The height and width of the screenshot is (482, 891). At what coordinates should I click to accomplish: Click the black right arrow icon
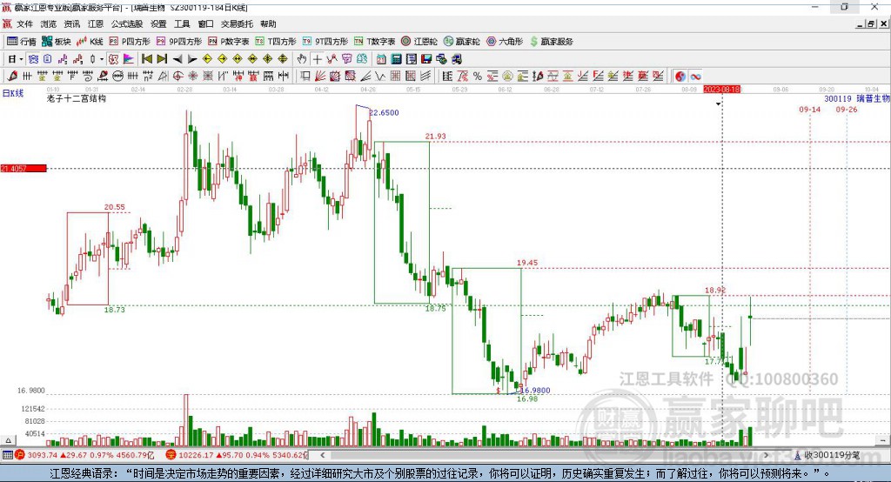click(x=192, y=59)
